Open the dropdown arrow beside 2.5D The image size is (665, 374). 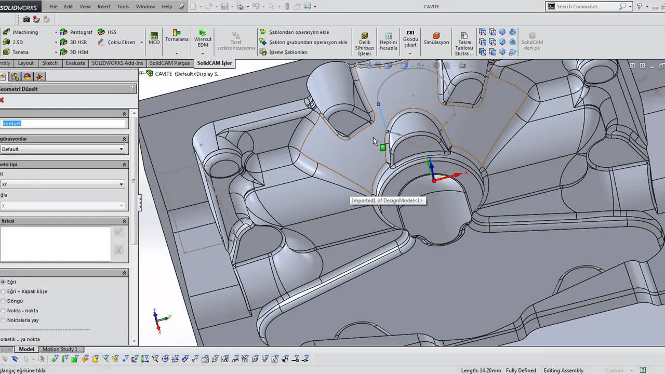56,42
